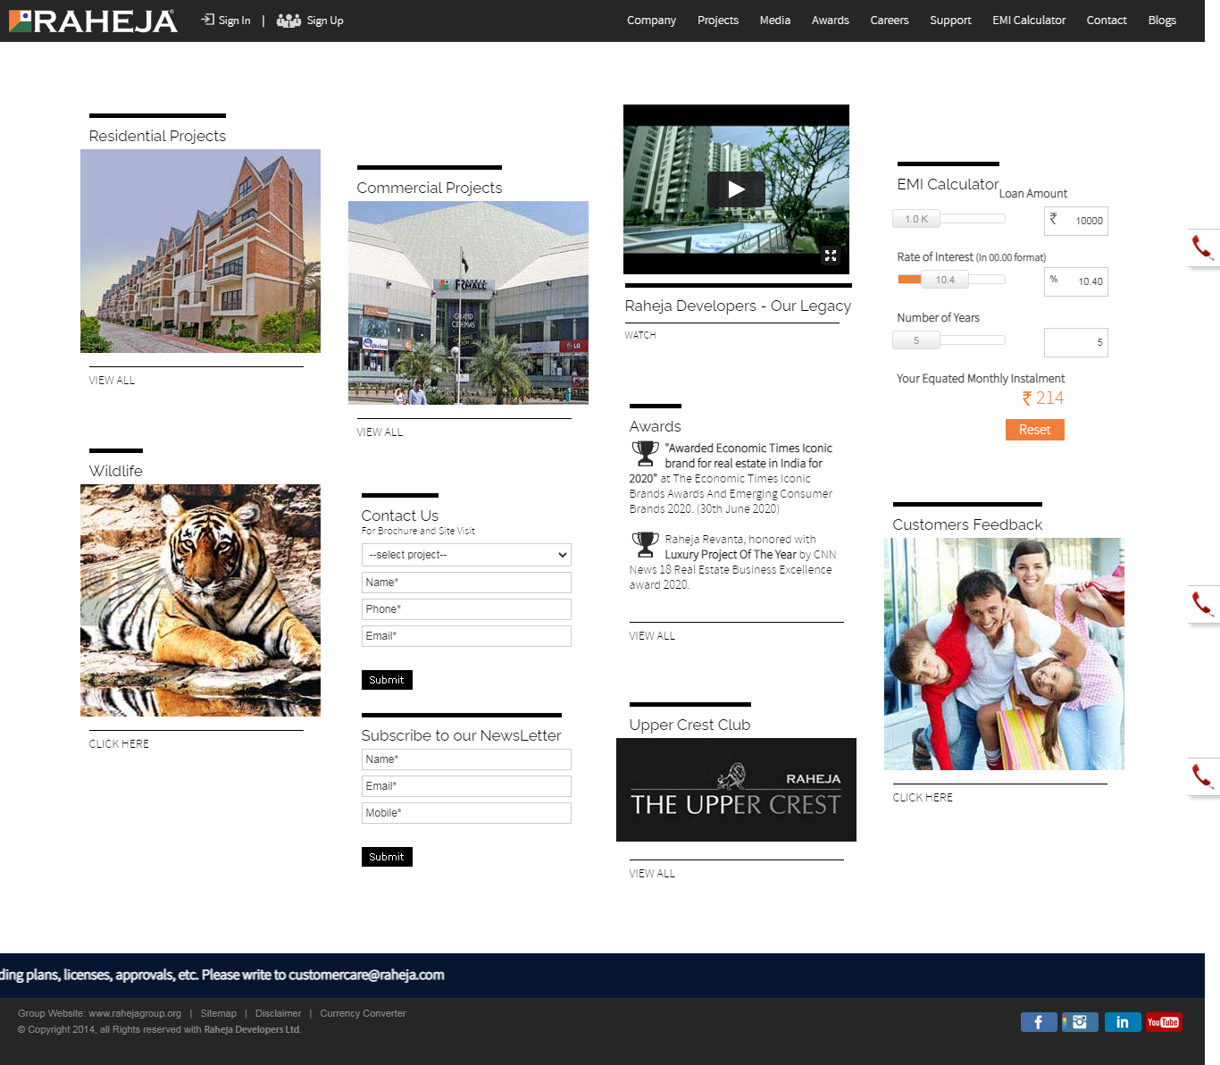Click the EMI result value 214
The width and height of the screenshot is (1220, 1065).
[x=1049, y=398]
